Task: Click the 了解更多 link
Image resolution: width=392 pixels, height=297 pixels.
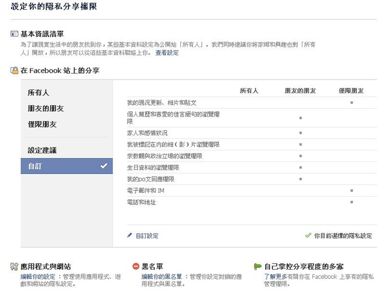Action: [x=274, y=277]
